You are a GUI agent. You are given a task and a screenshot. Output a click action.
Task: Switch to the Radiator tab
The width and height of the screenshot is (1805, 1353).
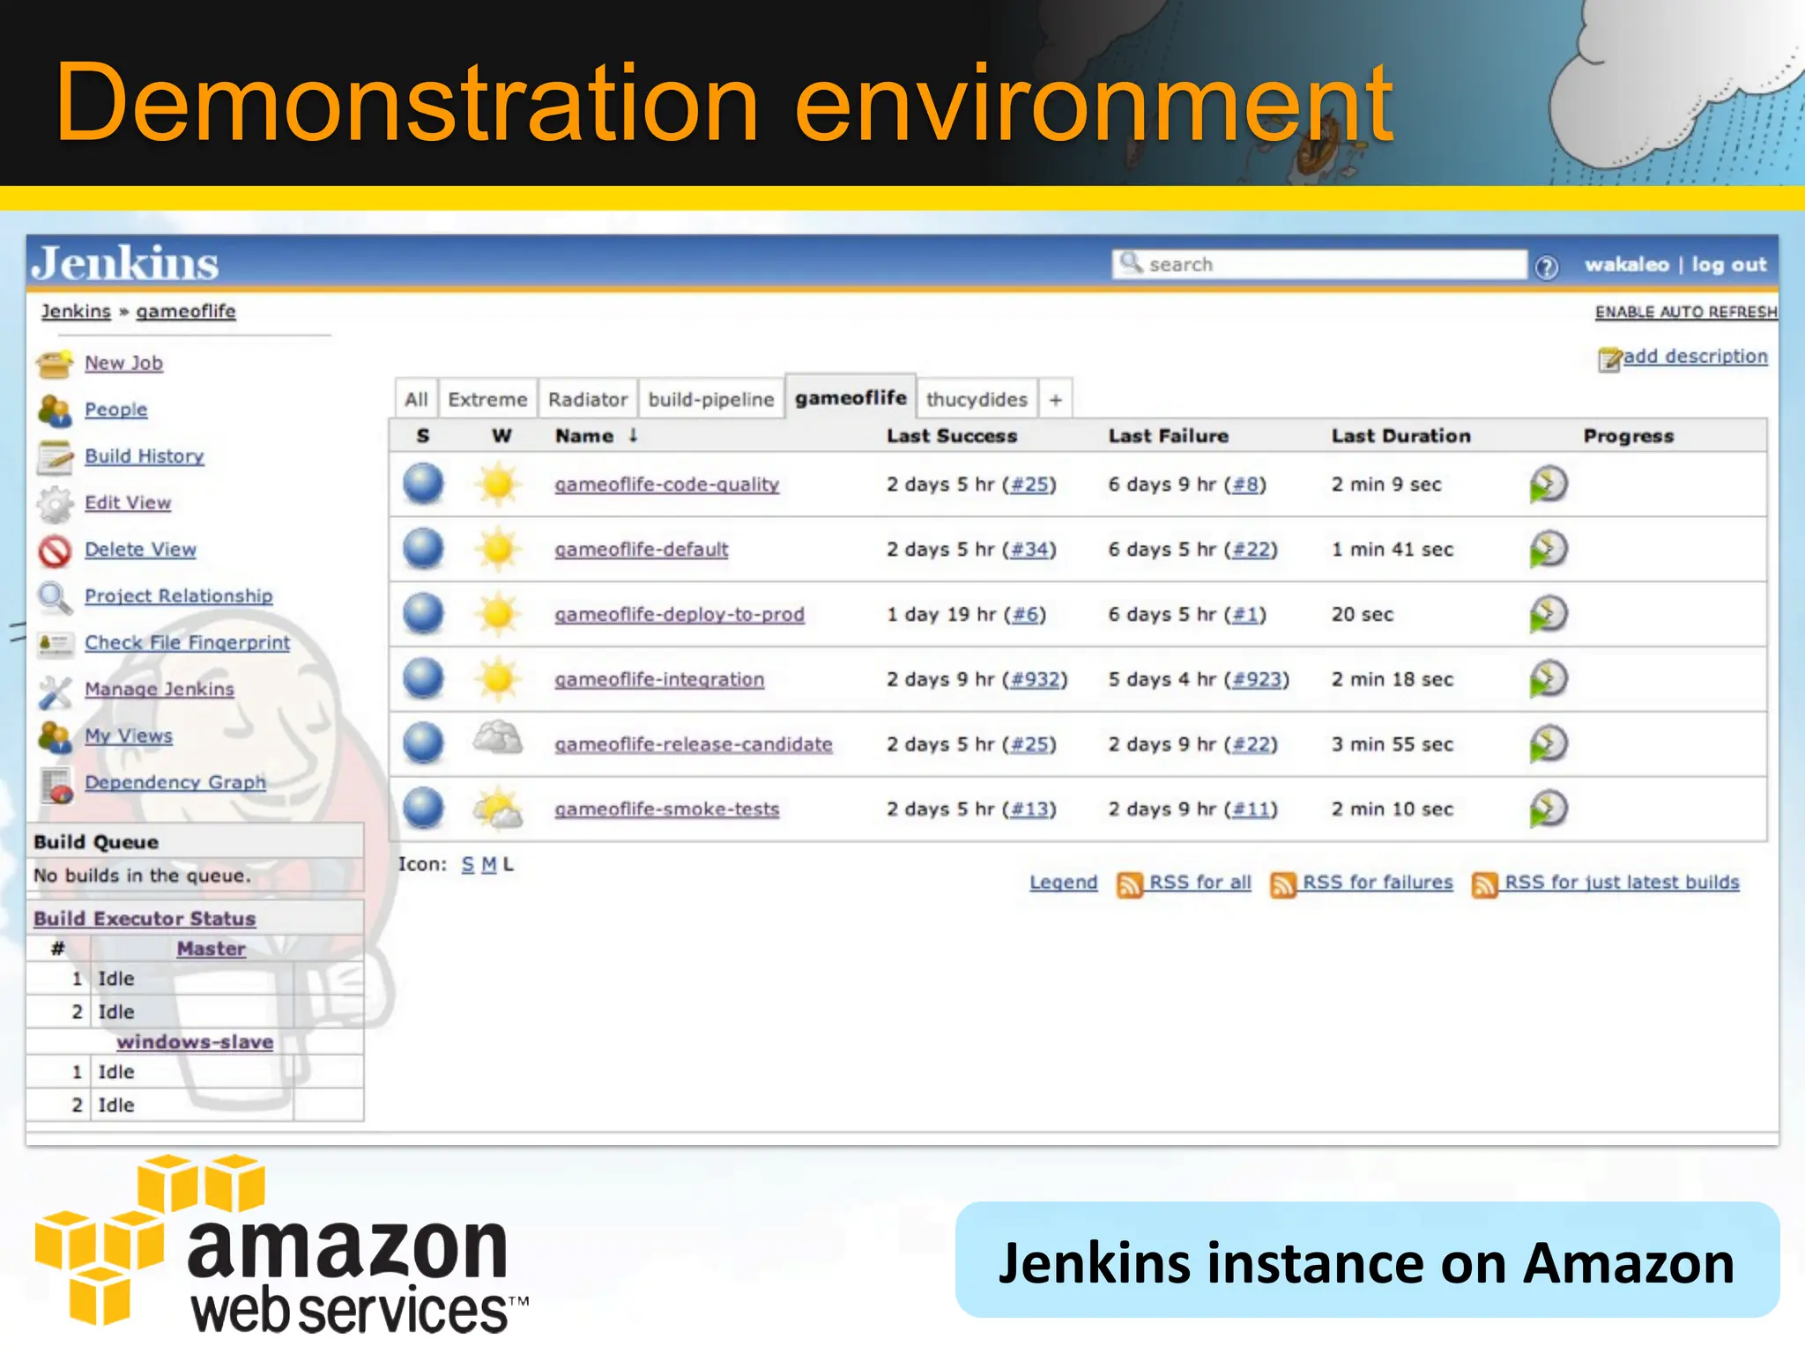coord(588,400)
